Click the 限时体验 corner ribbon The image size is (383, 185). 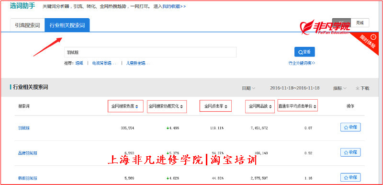[x=368, y=41]
